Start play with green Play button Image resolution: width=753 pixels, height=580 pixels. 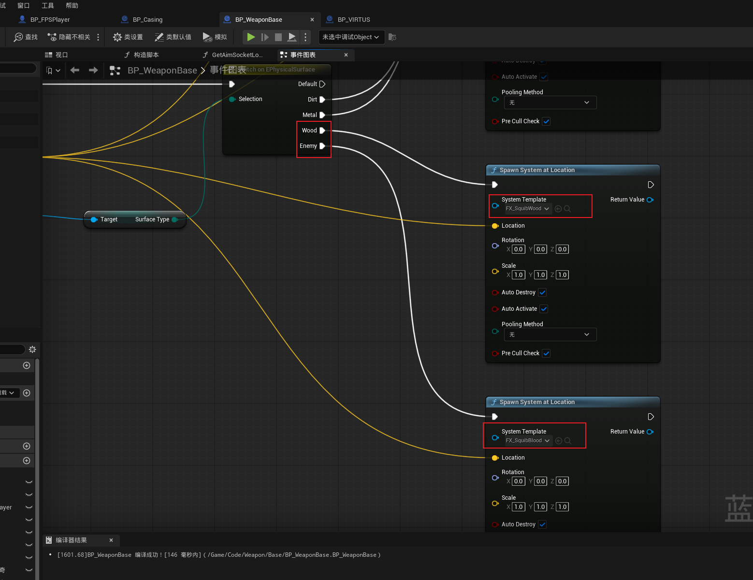click(x=251, y=37)
